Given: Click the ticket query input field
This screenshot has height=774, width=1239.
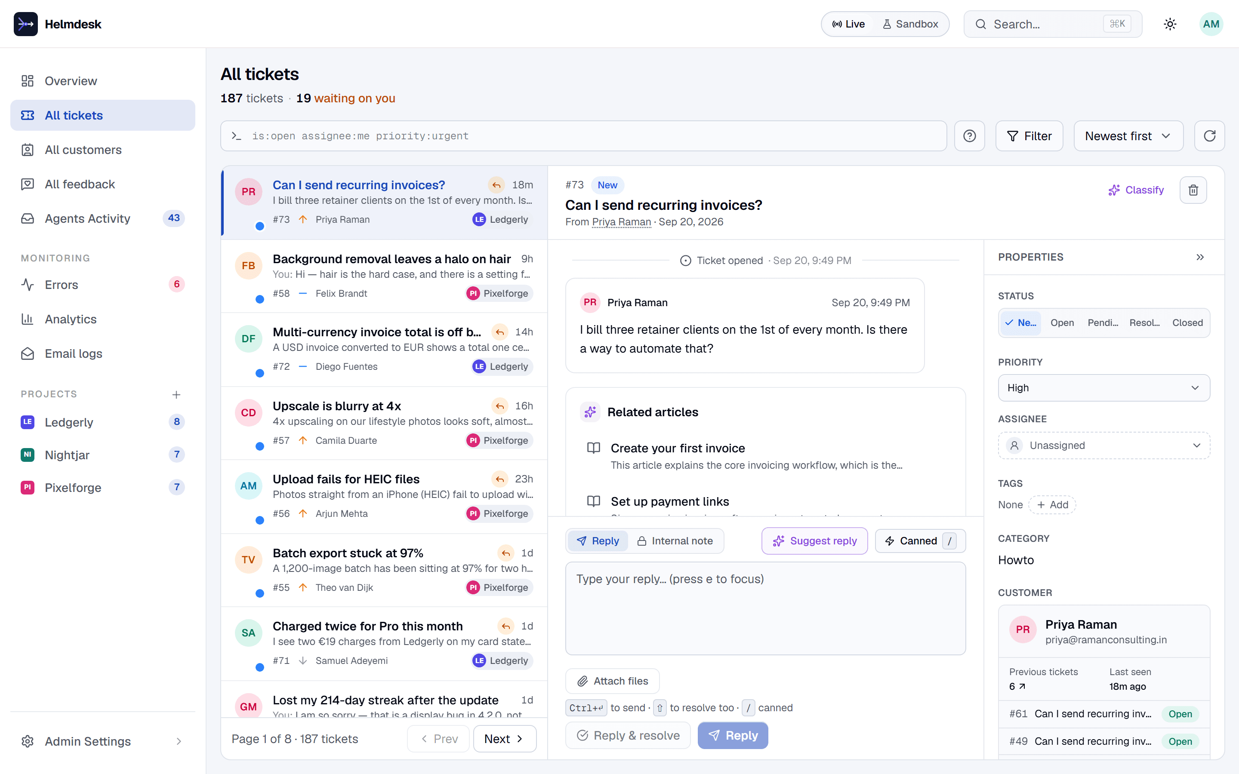Looking at the screenshot, I should tap(583, 135).
